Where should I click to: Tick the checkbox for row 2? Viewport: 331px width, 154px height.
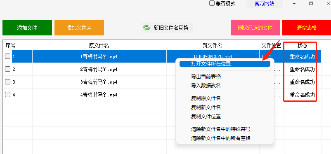7,69
